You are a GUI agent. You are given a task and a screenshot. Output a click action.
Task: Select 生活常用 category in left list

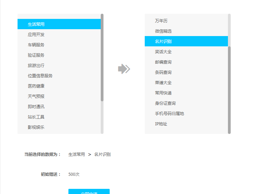[x=36, y=24]
